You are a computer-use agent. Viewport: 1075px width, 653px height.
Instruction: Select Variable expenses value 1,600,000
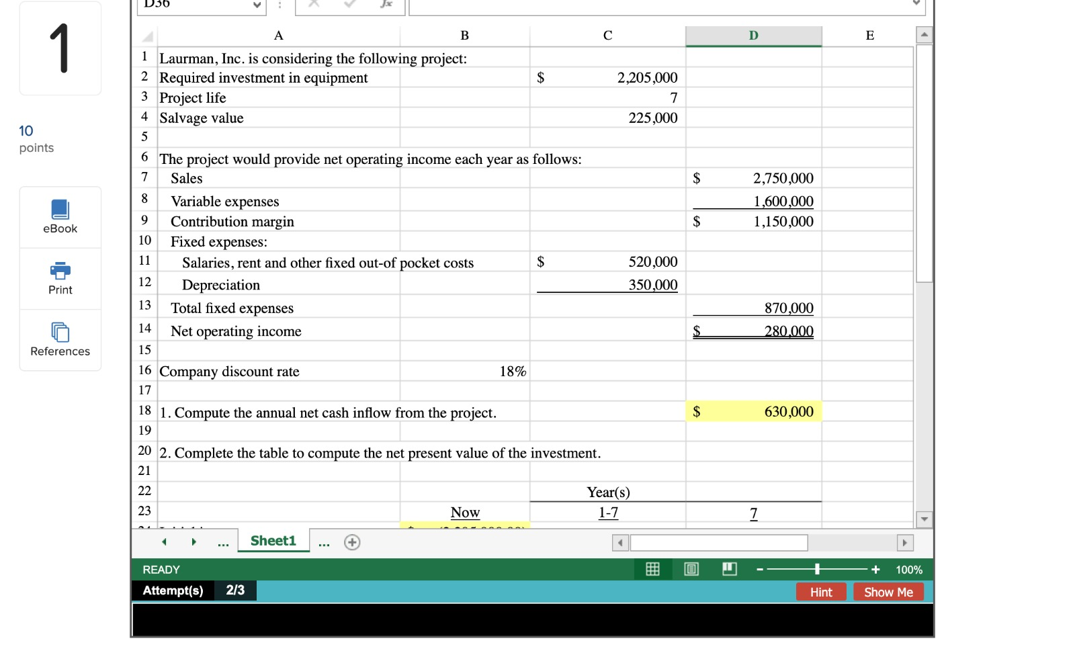pyautogui.click(x=754, y=201)
